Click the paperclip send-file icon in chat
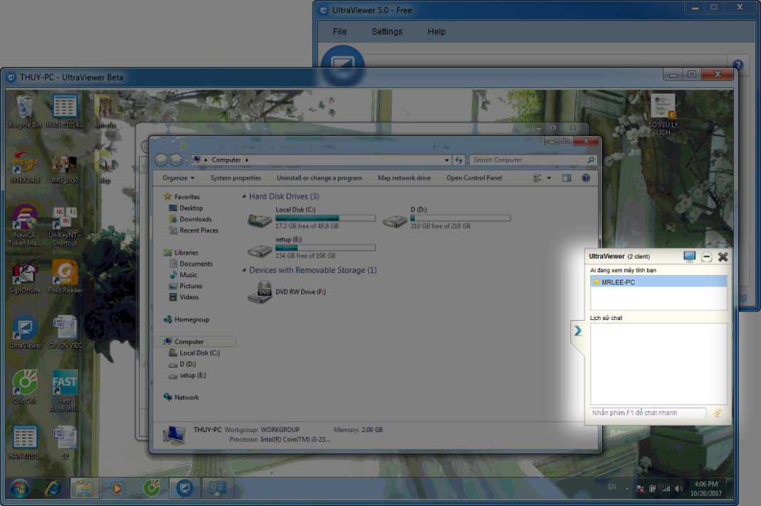Image resolution: width=761 pixels, height=506 pixels. pos(718,413)
